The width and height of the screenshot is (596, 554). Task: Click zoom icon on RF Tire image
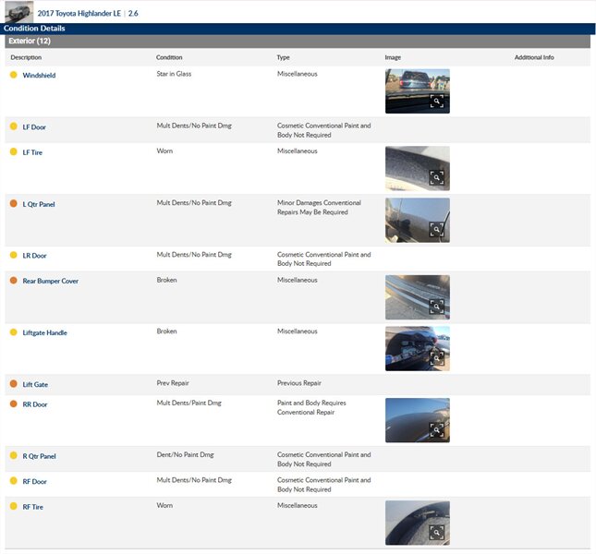pos(437,532)
